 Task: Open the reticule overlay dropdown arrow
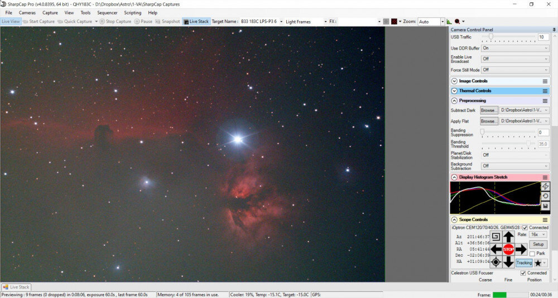point(400,21)
